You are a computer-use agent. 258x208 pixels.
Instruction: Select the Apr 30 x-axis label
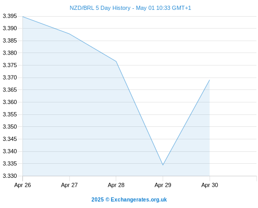tap(210, 185)
